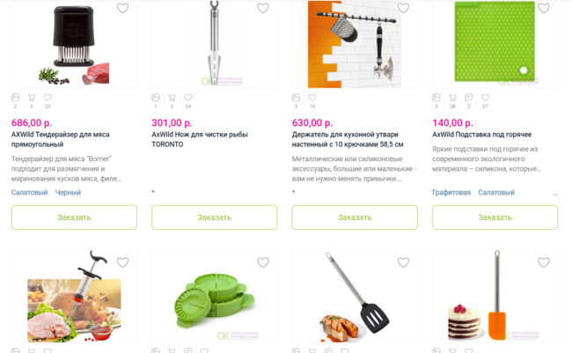
Task: Click cart icon showing 28 orders
Action: point(452,98)
